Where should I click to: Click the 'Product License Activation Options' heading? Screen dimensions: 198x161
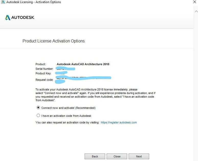[x=53, y=41]
